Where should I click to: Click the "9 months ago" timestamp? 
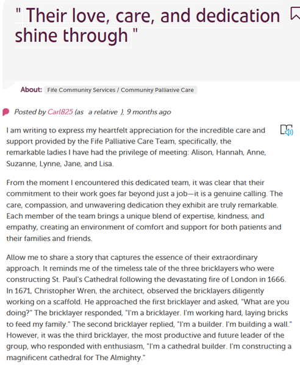click(x=149, y=112)
